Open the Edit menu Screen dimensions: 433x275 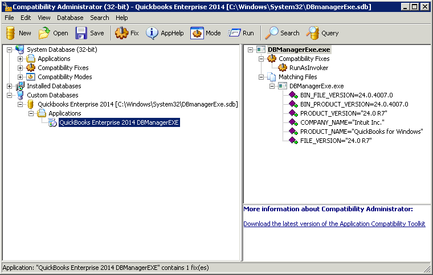pyautogui.click(x=26, y=18)
